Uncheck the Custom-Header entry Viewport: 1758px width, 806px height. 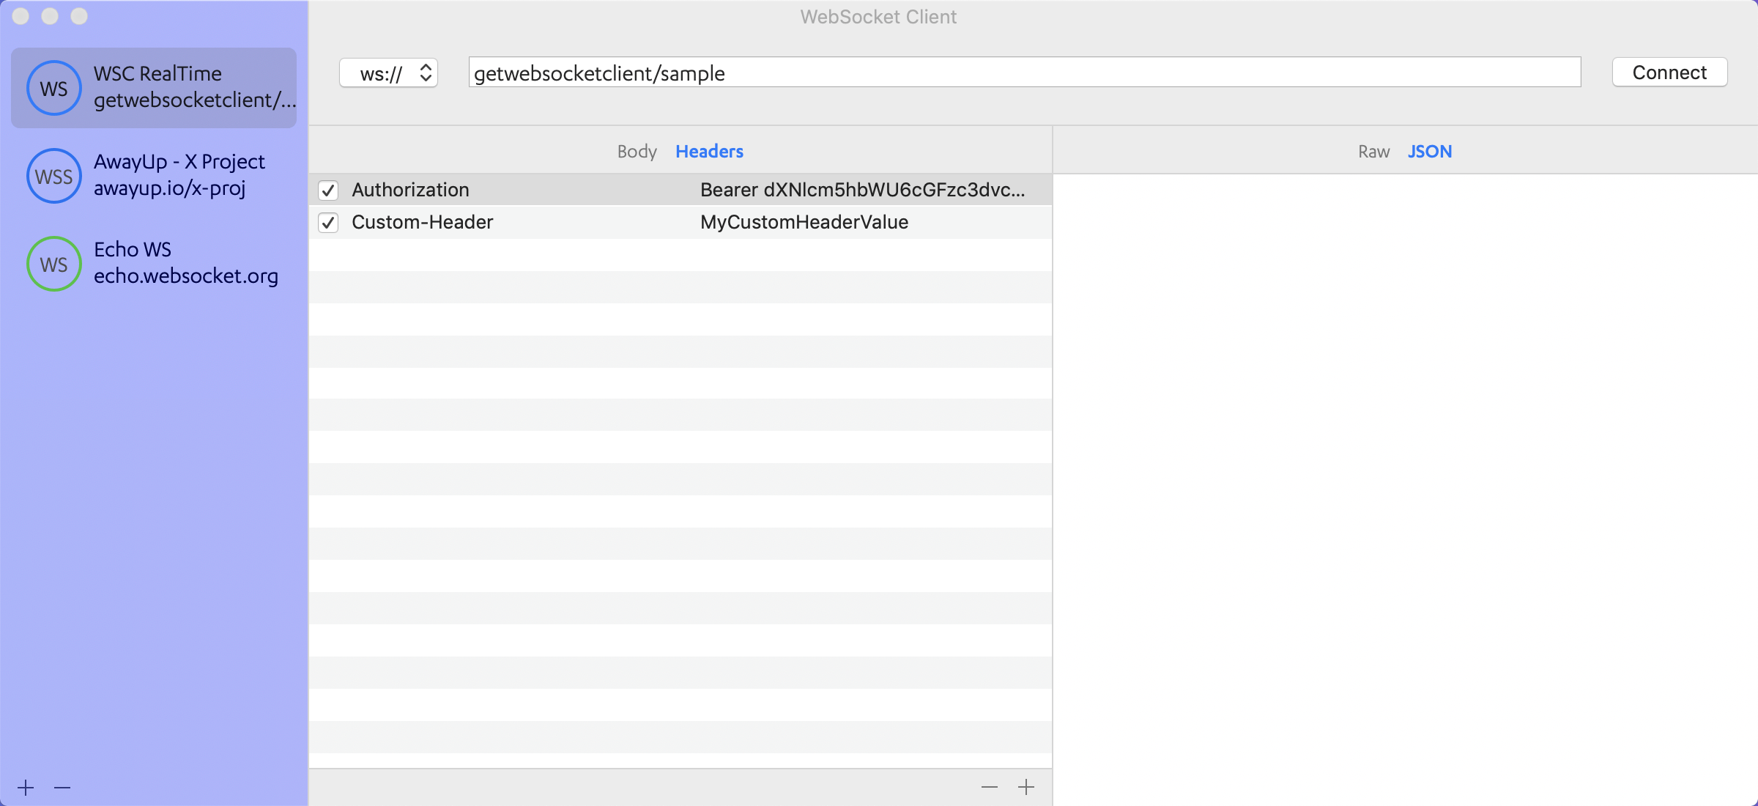coord(329,222)
